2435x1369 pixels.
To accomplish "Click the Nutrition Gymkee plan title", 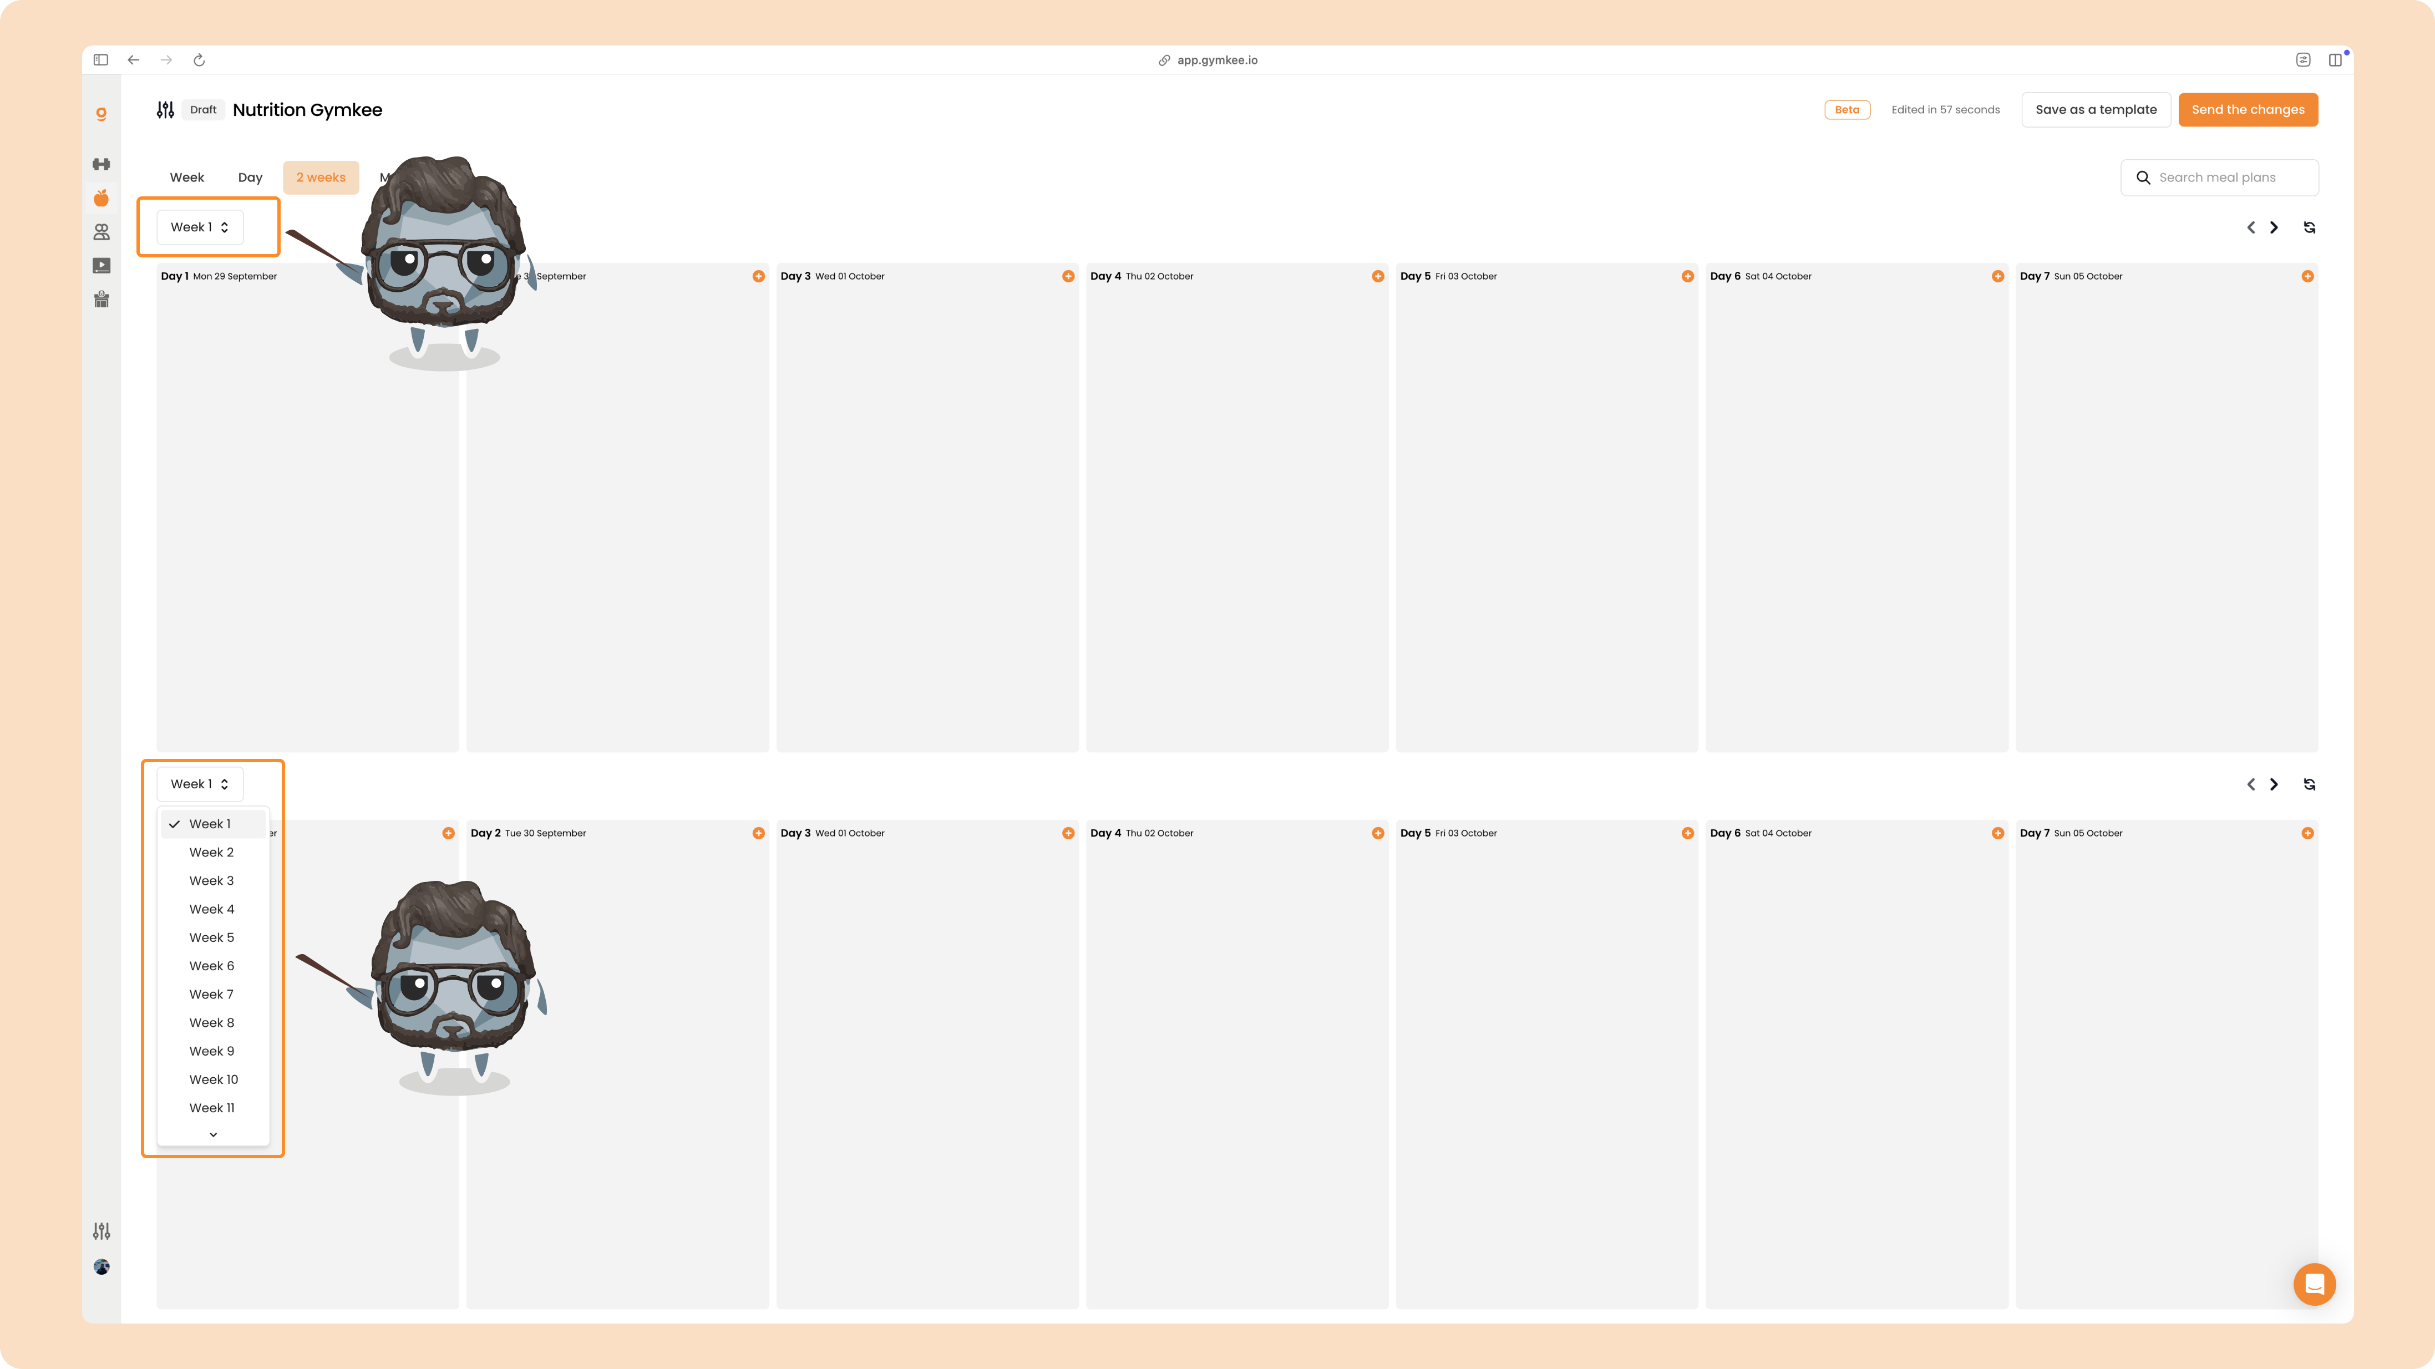I will point(307,110).
